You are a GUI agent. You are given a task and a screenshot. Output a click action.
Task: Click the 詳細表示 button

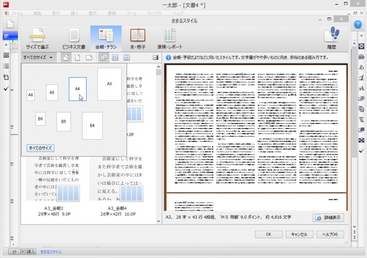328,218
